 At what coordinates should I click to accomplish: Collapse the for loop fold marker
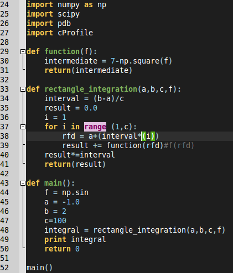pyautogui.click(x=23, y=127)
